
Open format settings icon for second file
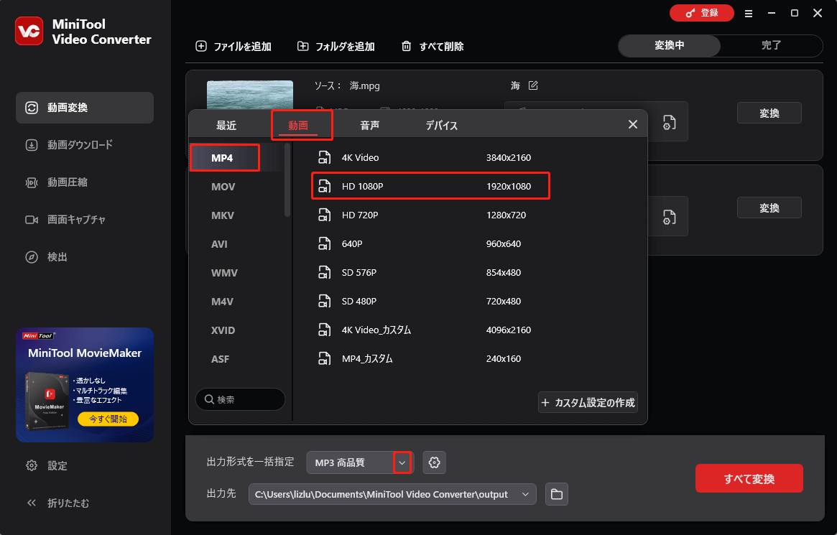coord(669,217)
